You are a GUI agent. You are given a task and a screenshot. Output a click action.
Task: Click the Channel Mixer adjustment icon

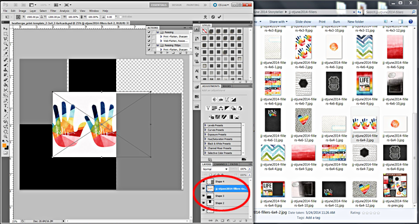click(239, 108)
